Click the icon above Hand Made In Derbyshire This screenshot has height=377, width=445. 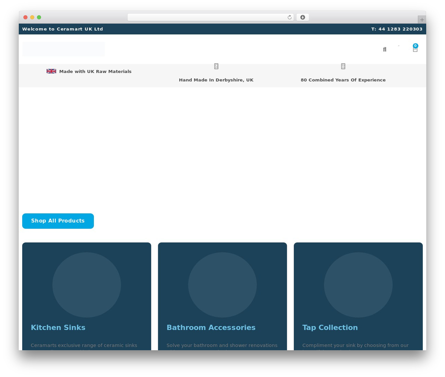[x=216, y=66]
